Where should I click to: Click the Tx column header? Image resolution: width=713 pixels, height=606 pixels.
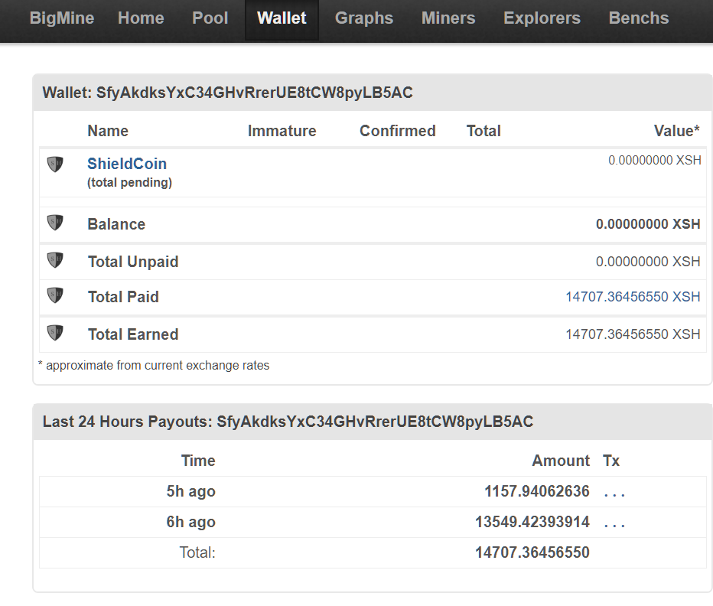point(611,461)
